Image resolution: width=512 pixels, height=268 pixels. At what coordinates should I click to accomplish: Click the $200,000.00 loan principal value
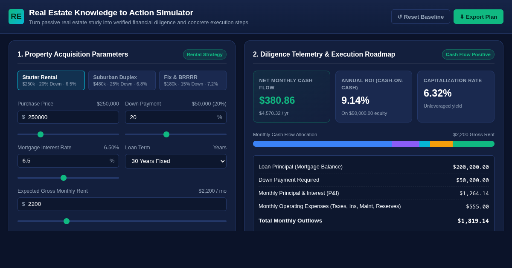pyautogui.click(x=471, y=167)
